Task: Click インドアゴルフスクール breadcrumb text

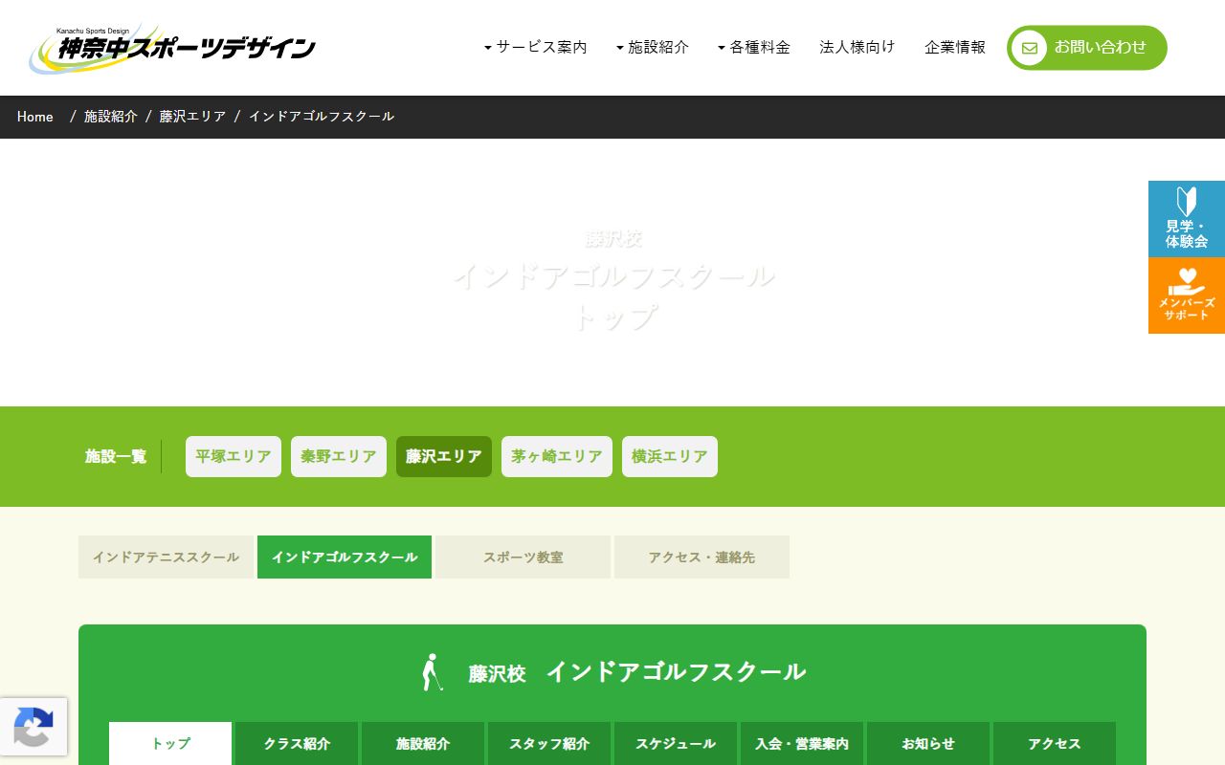Action: coord(322,117)
